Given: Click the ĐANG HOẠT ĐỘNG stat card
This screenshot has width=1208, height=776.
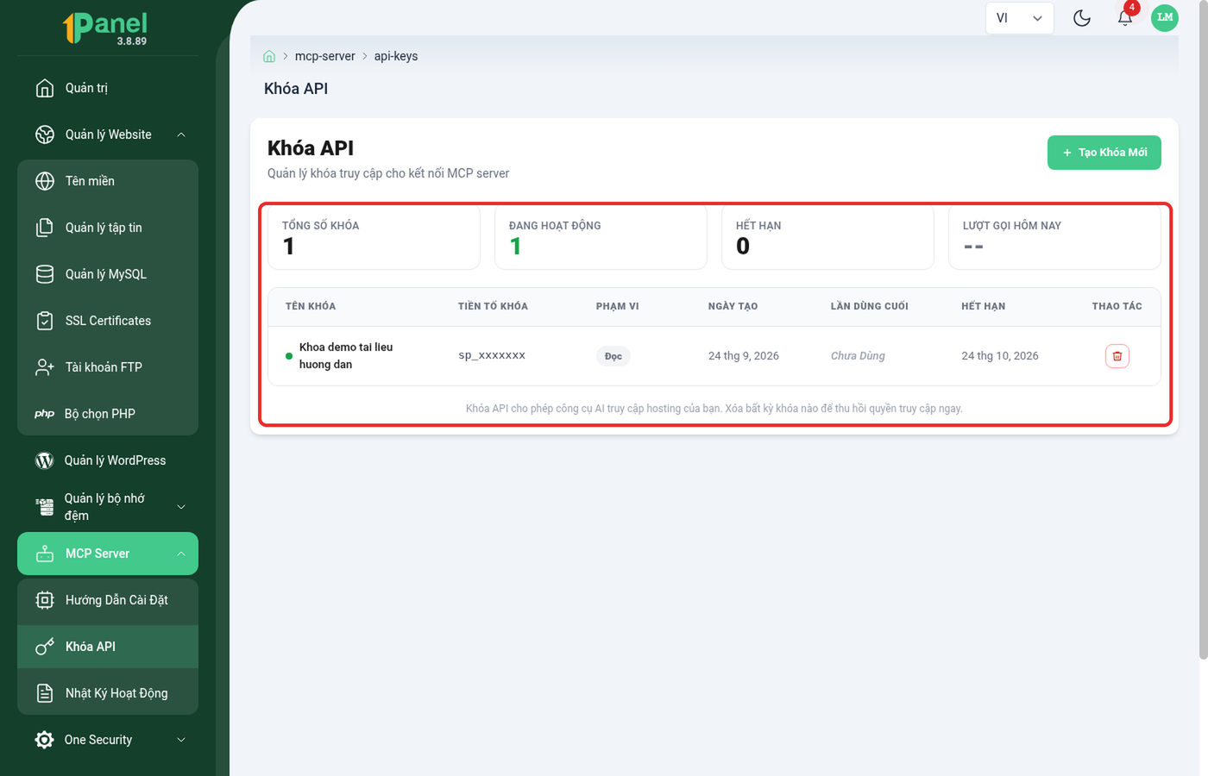Looking at the screenshot, I should tap(601, 238).
